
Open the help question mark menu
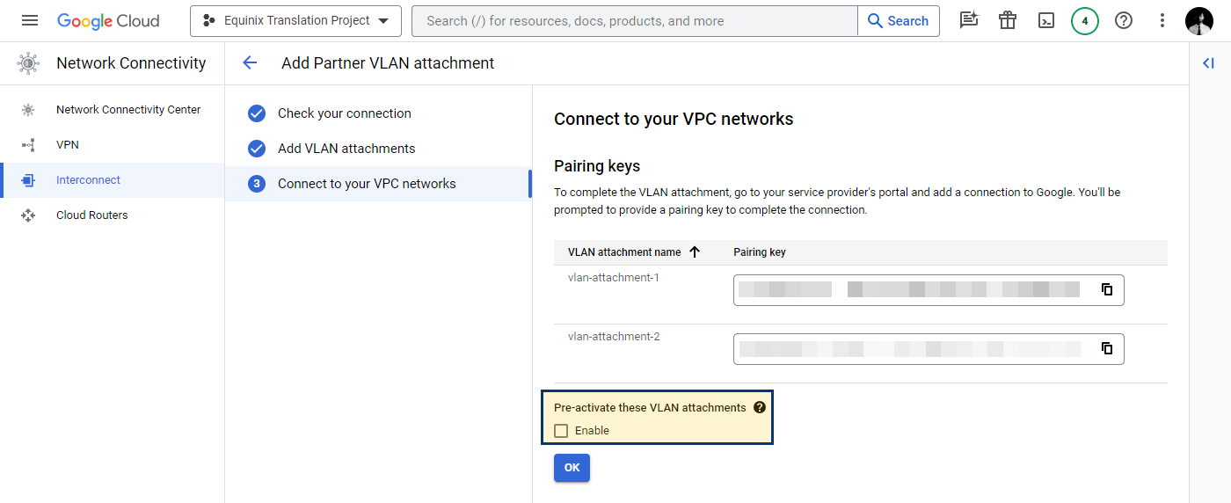1124,20
